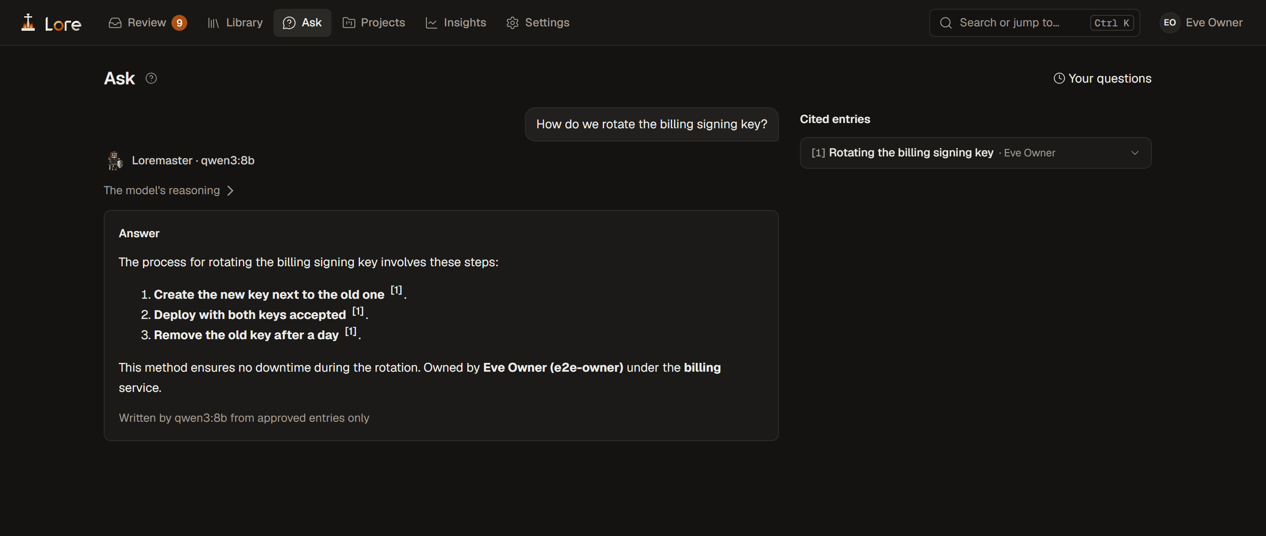Click citation [1] after Create the new key
This screenshot has height=536, width=1266.
[396, 290]
